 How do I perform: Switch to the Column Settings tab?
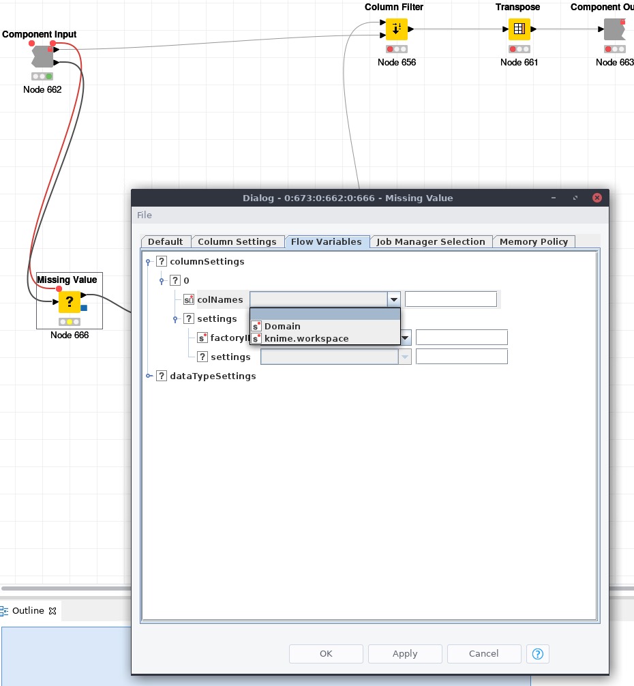(x=237, y=241)
